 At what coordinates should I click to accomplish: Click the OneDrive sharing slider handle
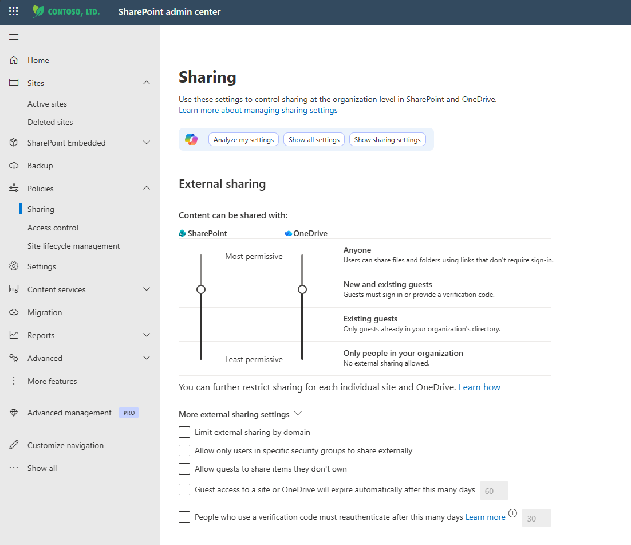coord(302,289)
